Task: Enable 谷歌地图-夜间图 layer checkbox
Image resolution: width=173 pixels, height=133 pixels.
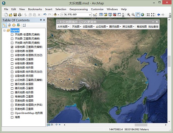Action: click(12, 76)
